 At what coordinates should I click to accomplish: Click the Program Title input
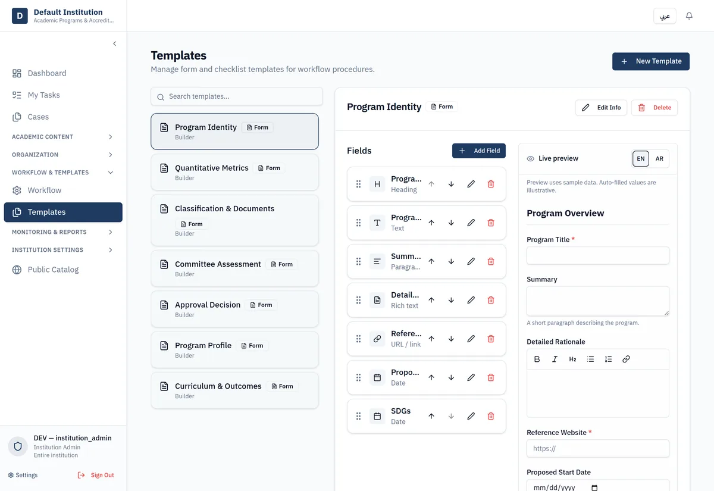click(598, 256)
